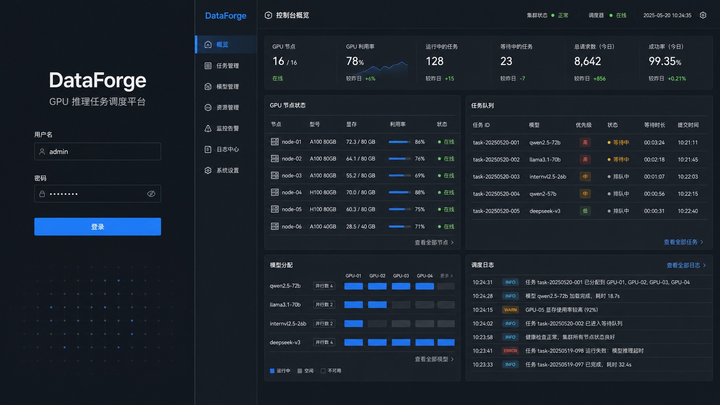Click the WARN badge in scheduling log
Screen dimensions: 720x405
(x=510, y=310)
